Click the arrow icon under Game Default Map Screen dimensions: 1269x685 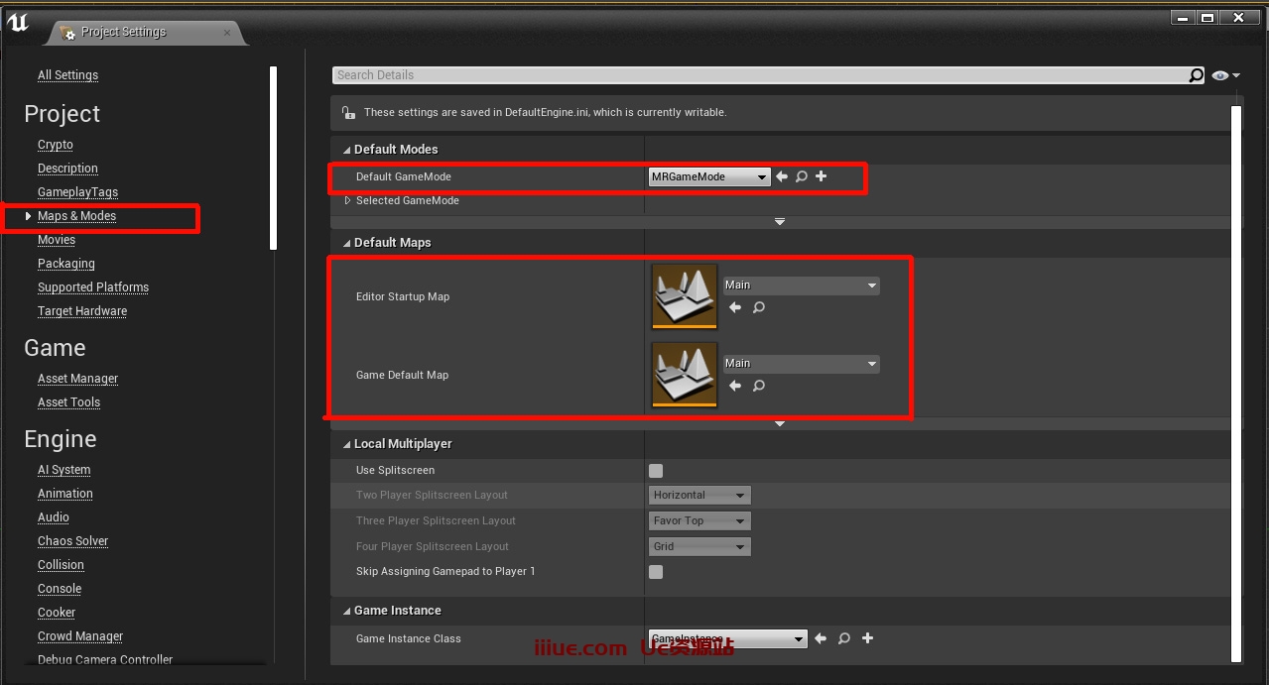735,386
